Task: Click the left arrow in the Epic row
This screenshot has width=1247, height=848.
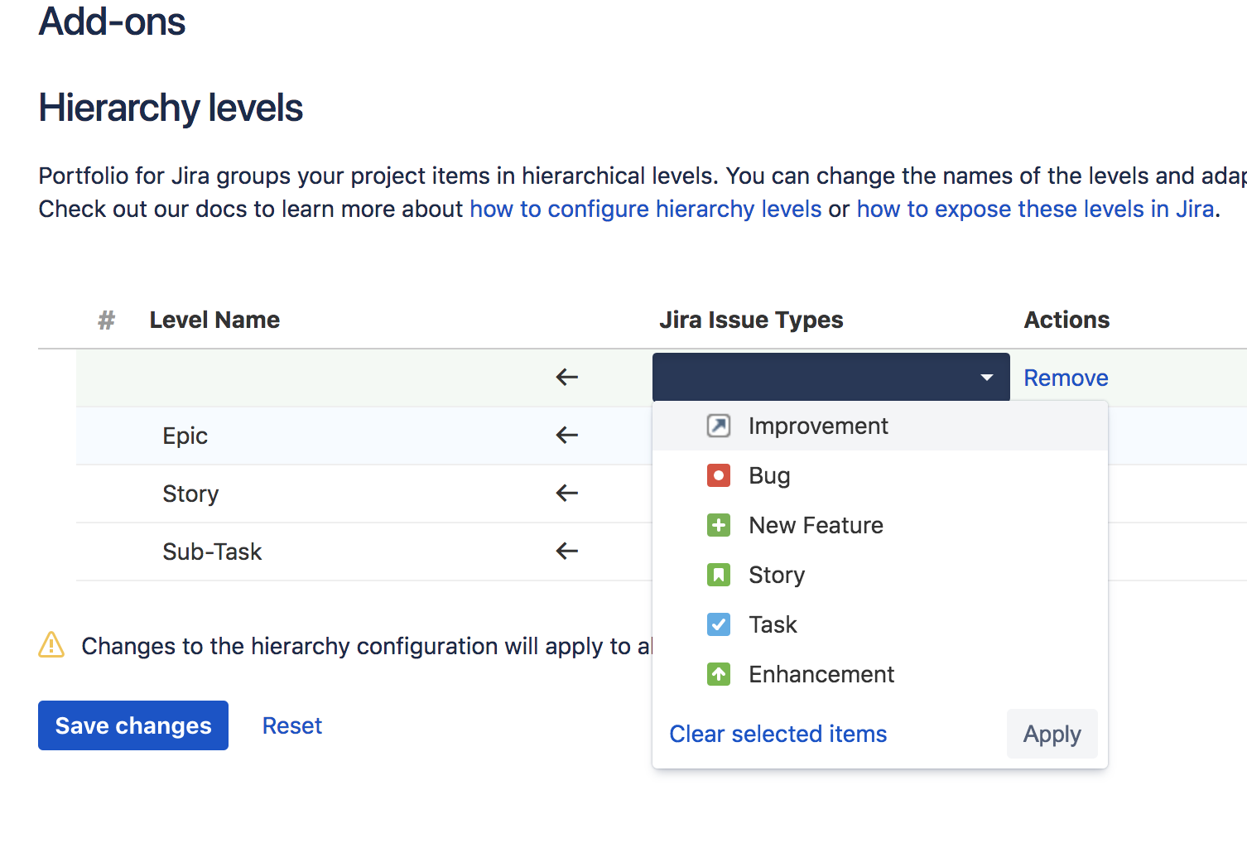Action: click(566, 435)
